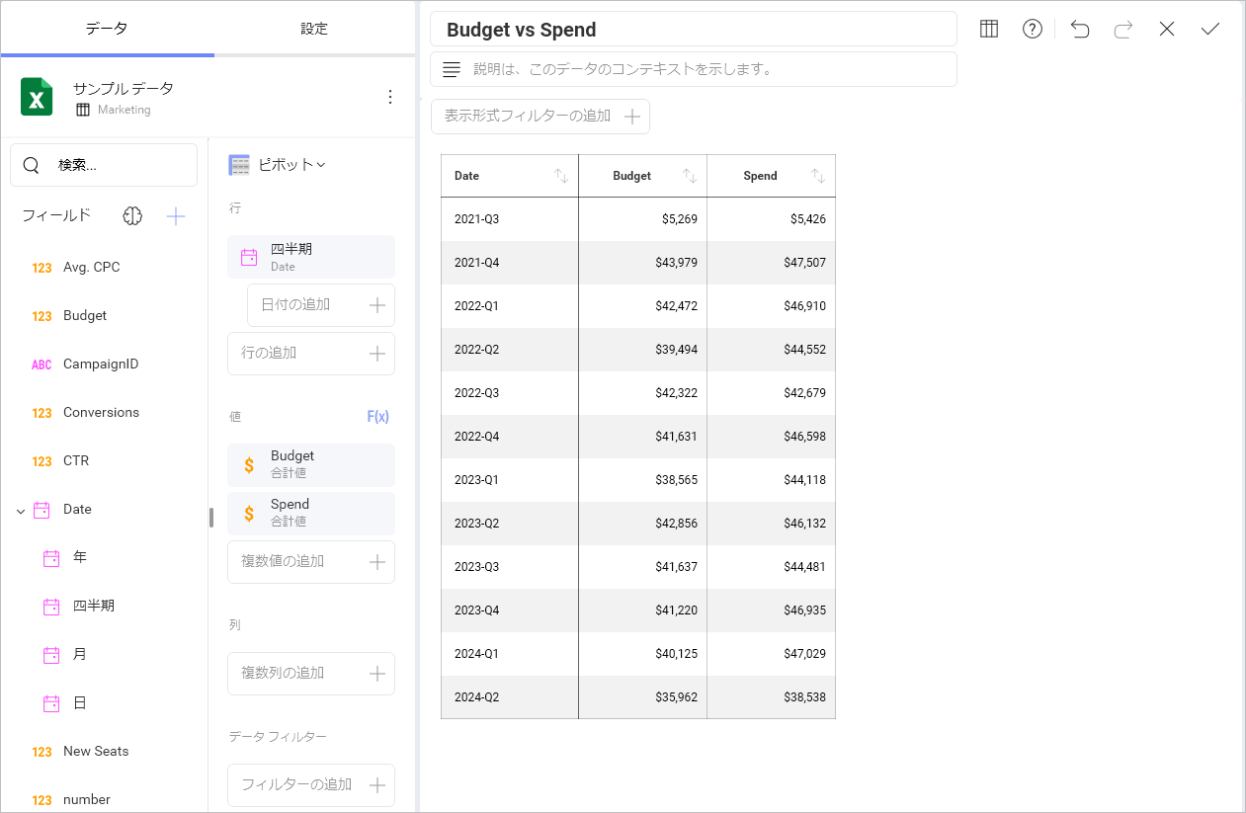
Task: Open the help question mark icon
Action: pyautogui.click(x=1033, y=29)
